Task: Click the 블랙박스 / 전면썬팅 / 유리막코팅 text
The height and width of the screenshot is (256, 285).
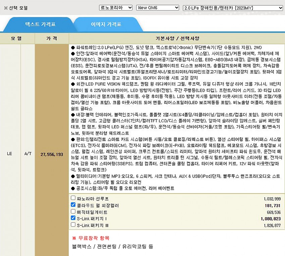Action: (x=112, y=246)
